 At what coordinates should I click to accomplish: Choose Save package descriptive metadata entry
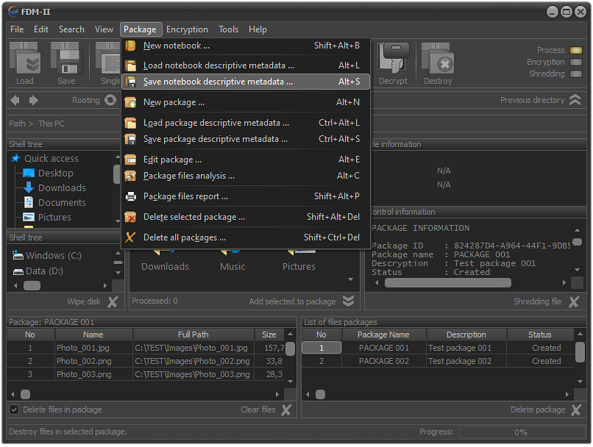pyautogui.click(x=245, y=139)
